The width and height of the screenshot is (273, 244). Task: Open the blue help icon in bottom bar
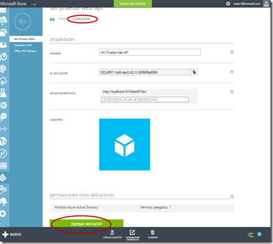(x=259, y=235)
